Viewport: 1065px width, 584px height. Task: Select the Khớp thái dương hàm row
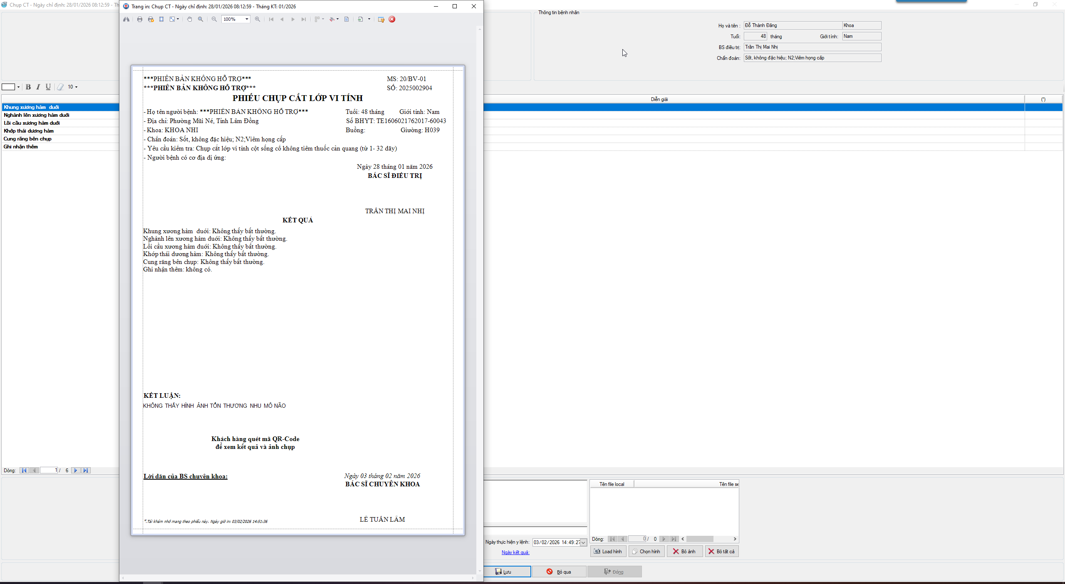[x=29, y=131]
